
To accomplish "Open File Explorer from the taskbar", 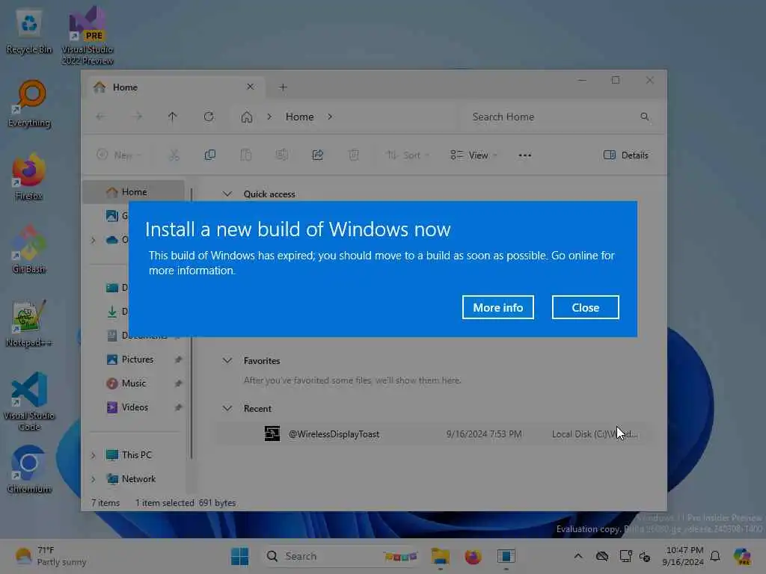I will (440, 556).
